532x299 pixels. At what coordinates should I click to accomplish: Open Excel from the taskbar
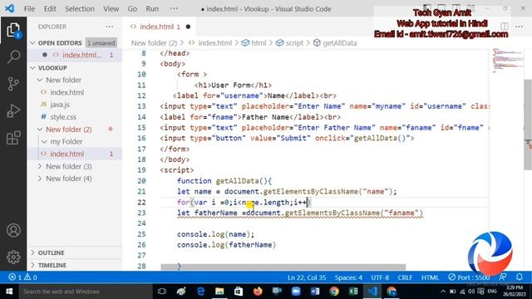coord(353,292)
